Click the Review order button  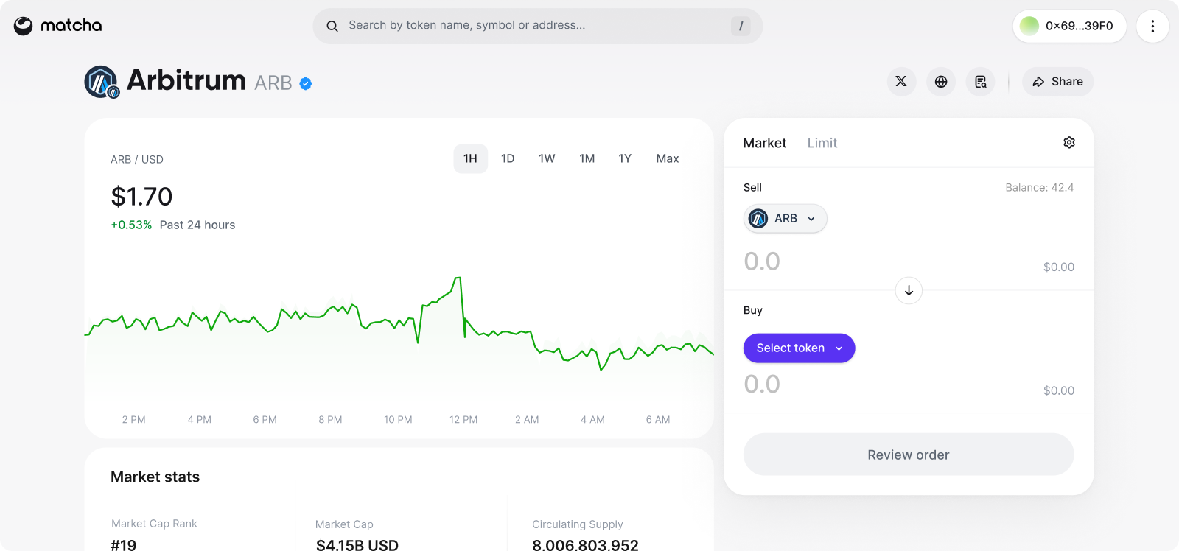coord(909,455)
